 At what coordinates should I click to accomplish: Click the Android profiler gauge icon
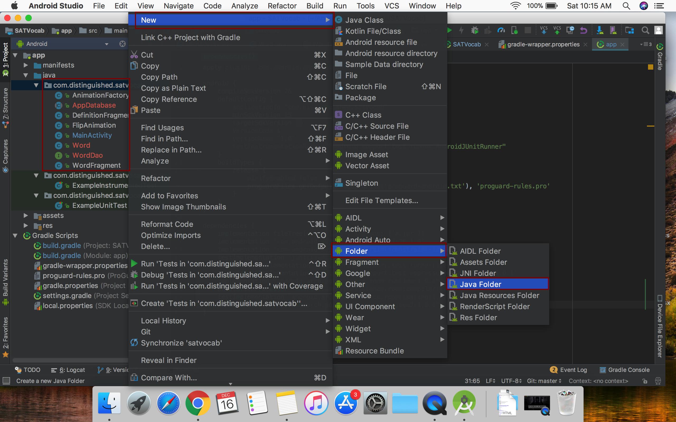501,30
